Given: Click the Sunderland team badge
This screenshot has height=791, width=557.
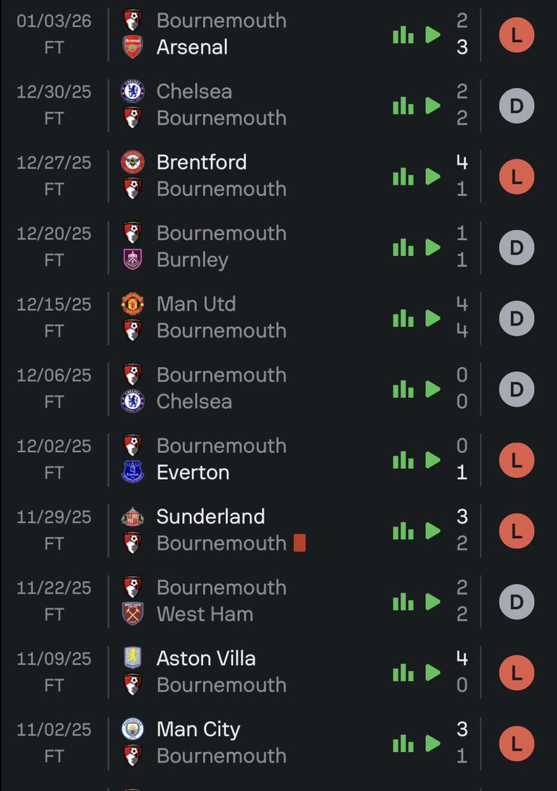Looking at the screenshot, I should 132,517.
